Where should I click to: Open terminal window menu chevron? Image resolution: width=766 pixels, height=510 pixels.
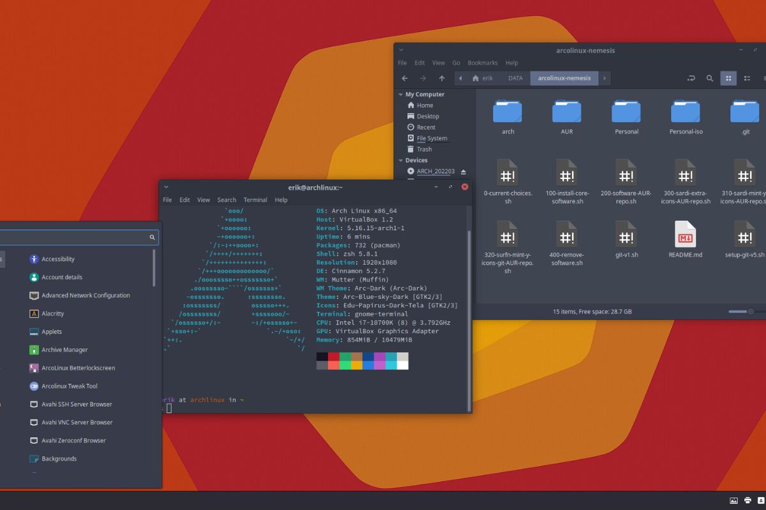(x=166, y=187)
